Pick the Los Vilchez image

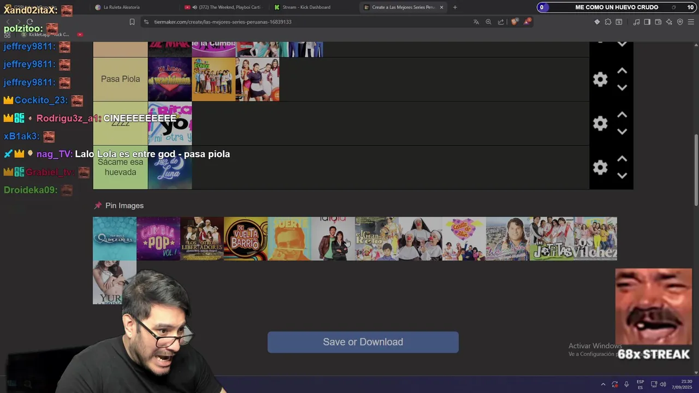pyautogui.click(x=595, y=239)
